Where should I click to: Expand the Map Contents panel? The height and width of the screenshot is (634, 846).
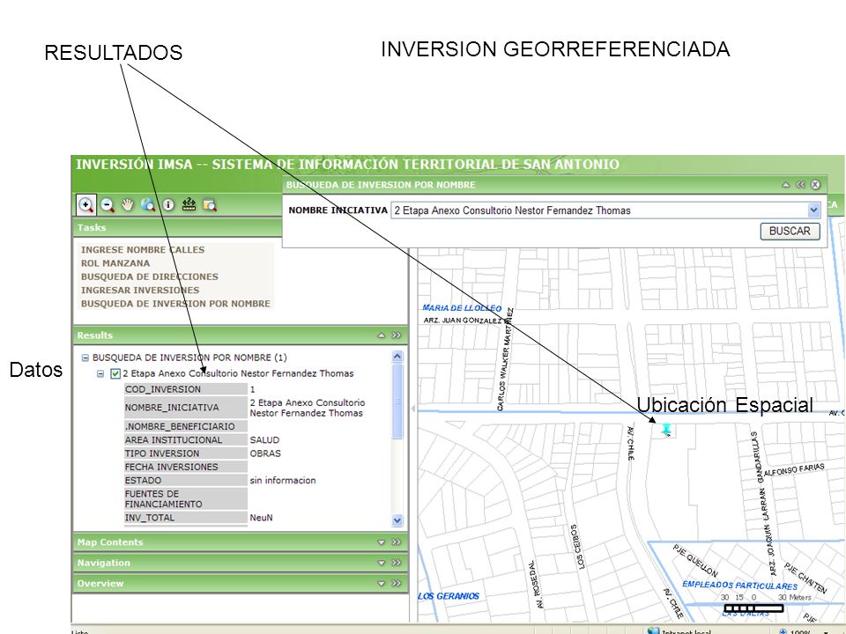click(382, 542)
